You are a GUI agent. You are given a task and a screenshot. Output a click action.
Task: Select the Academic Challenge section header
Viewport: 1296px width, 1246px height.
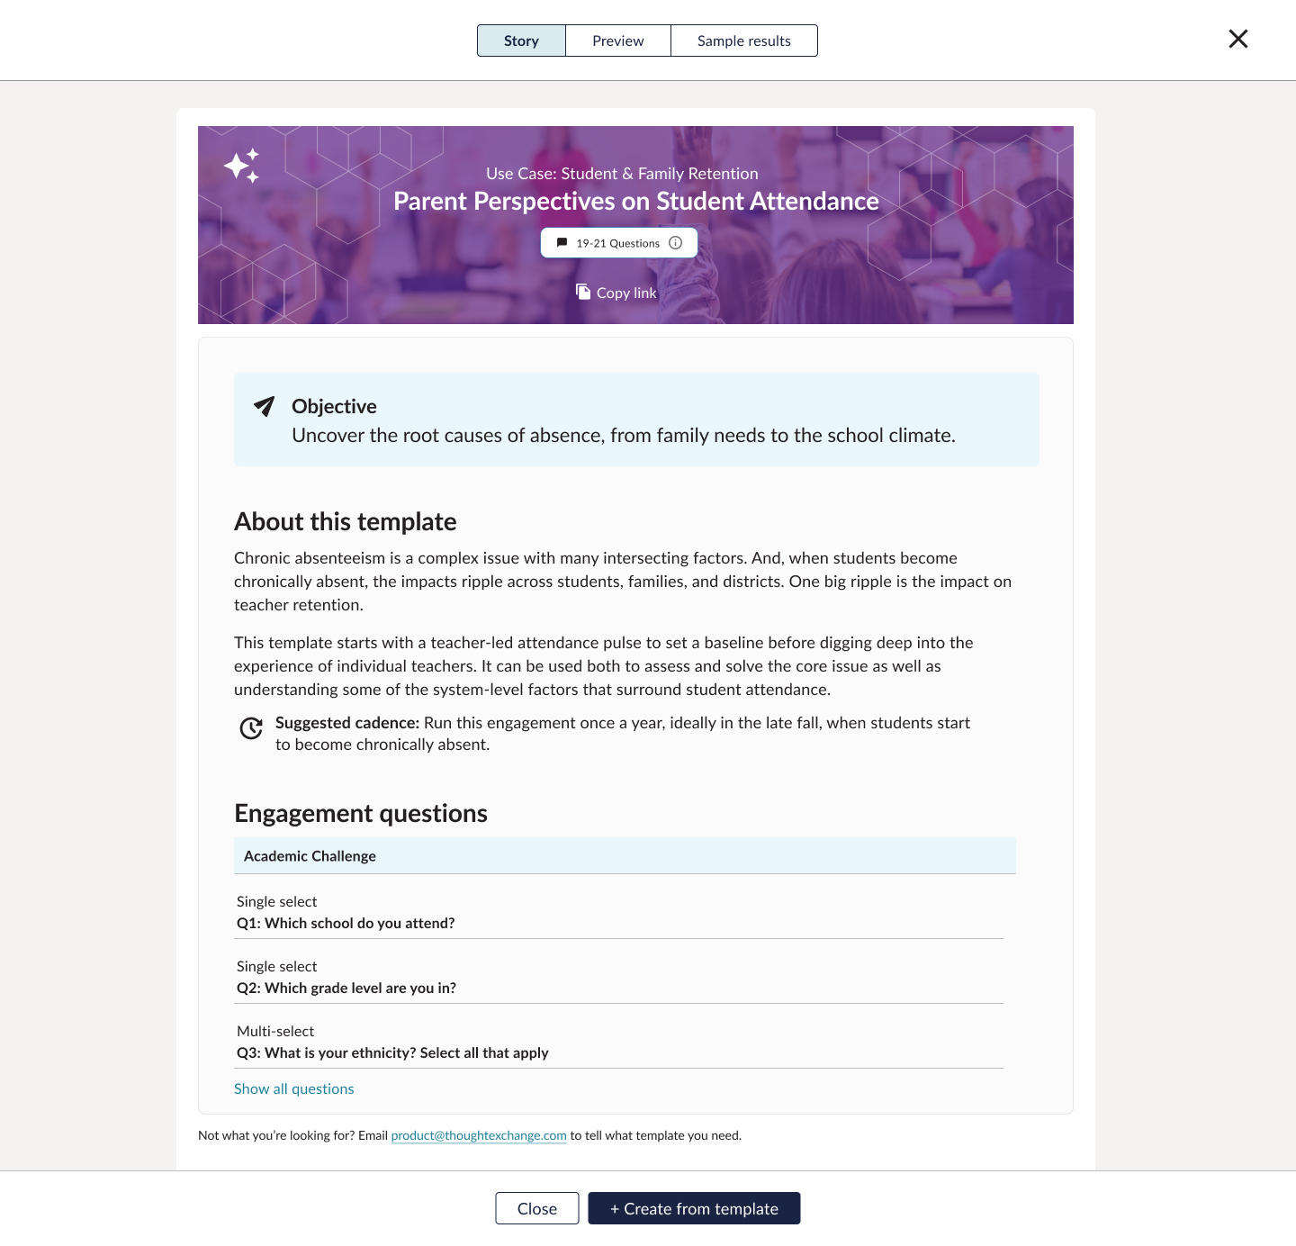(x=625, y=856)
